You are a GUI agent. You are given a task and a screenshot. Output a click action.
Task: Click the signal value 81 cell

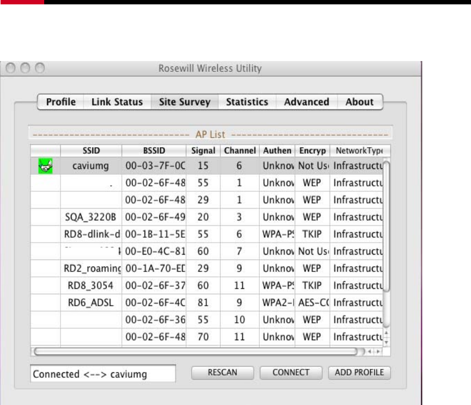[x=203, y=303]
